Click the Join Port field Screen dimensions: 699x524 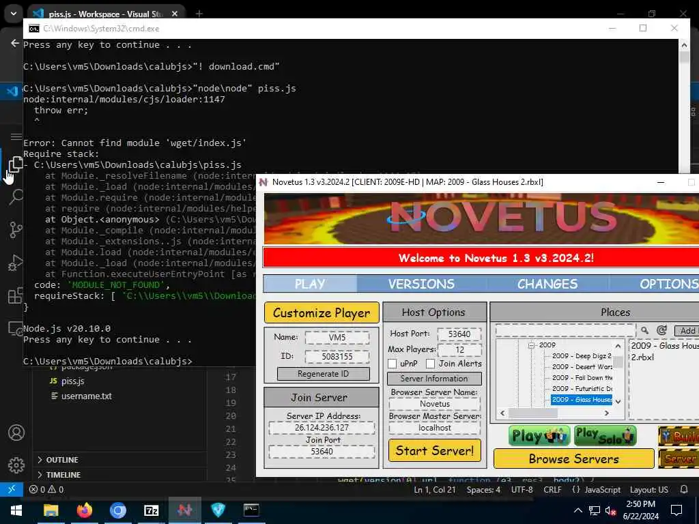[322, 452]
